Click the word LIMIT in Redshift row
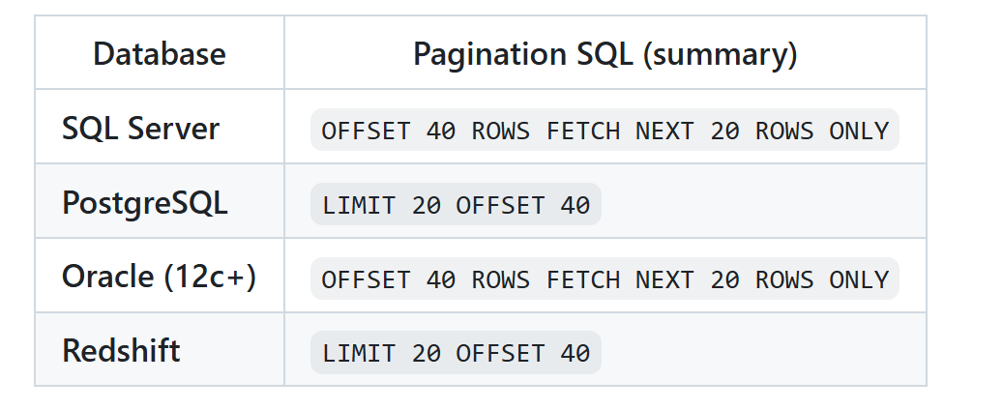 [359, 354]
